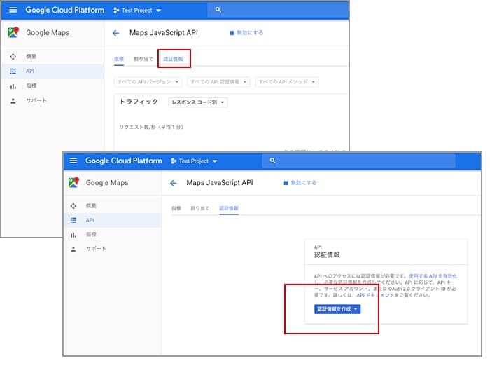Click search field in back window header
The width and height of the screenshot is (490, 368).
tap(278, 10)
